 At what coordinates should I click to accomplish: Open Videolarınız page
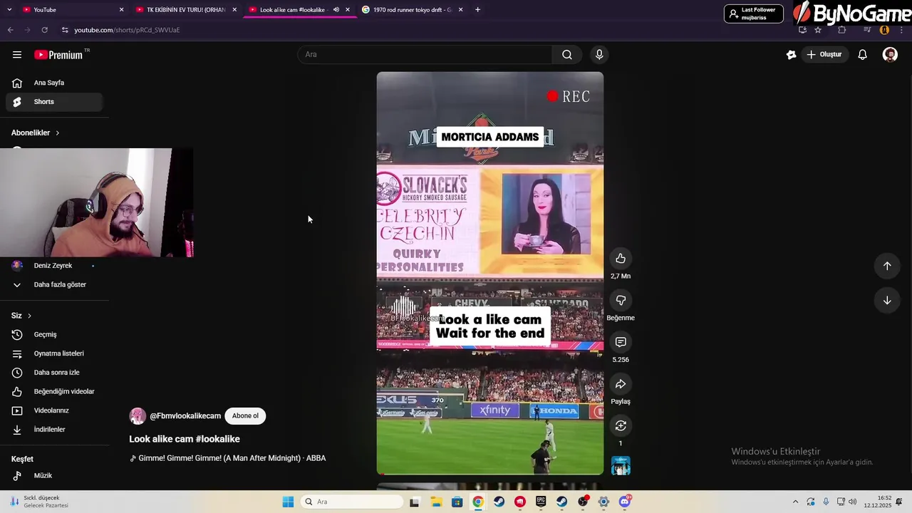(56, 411)
